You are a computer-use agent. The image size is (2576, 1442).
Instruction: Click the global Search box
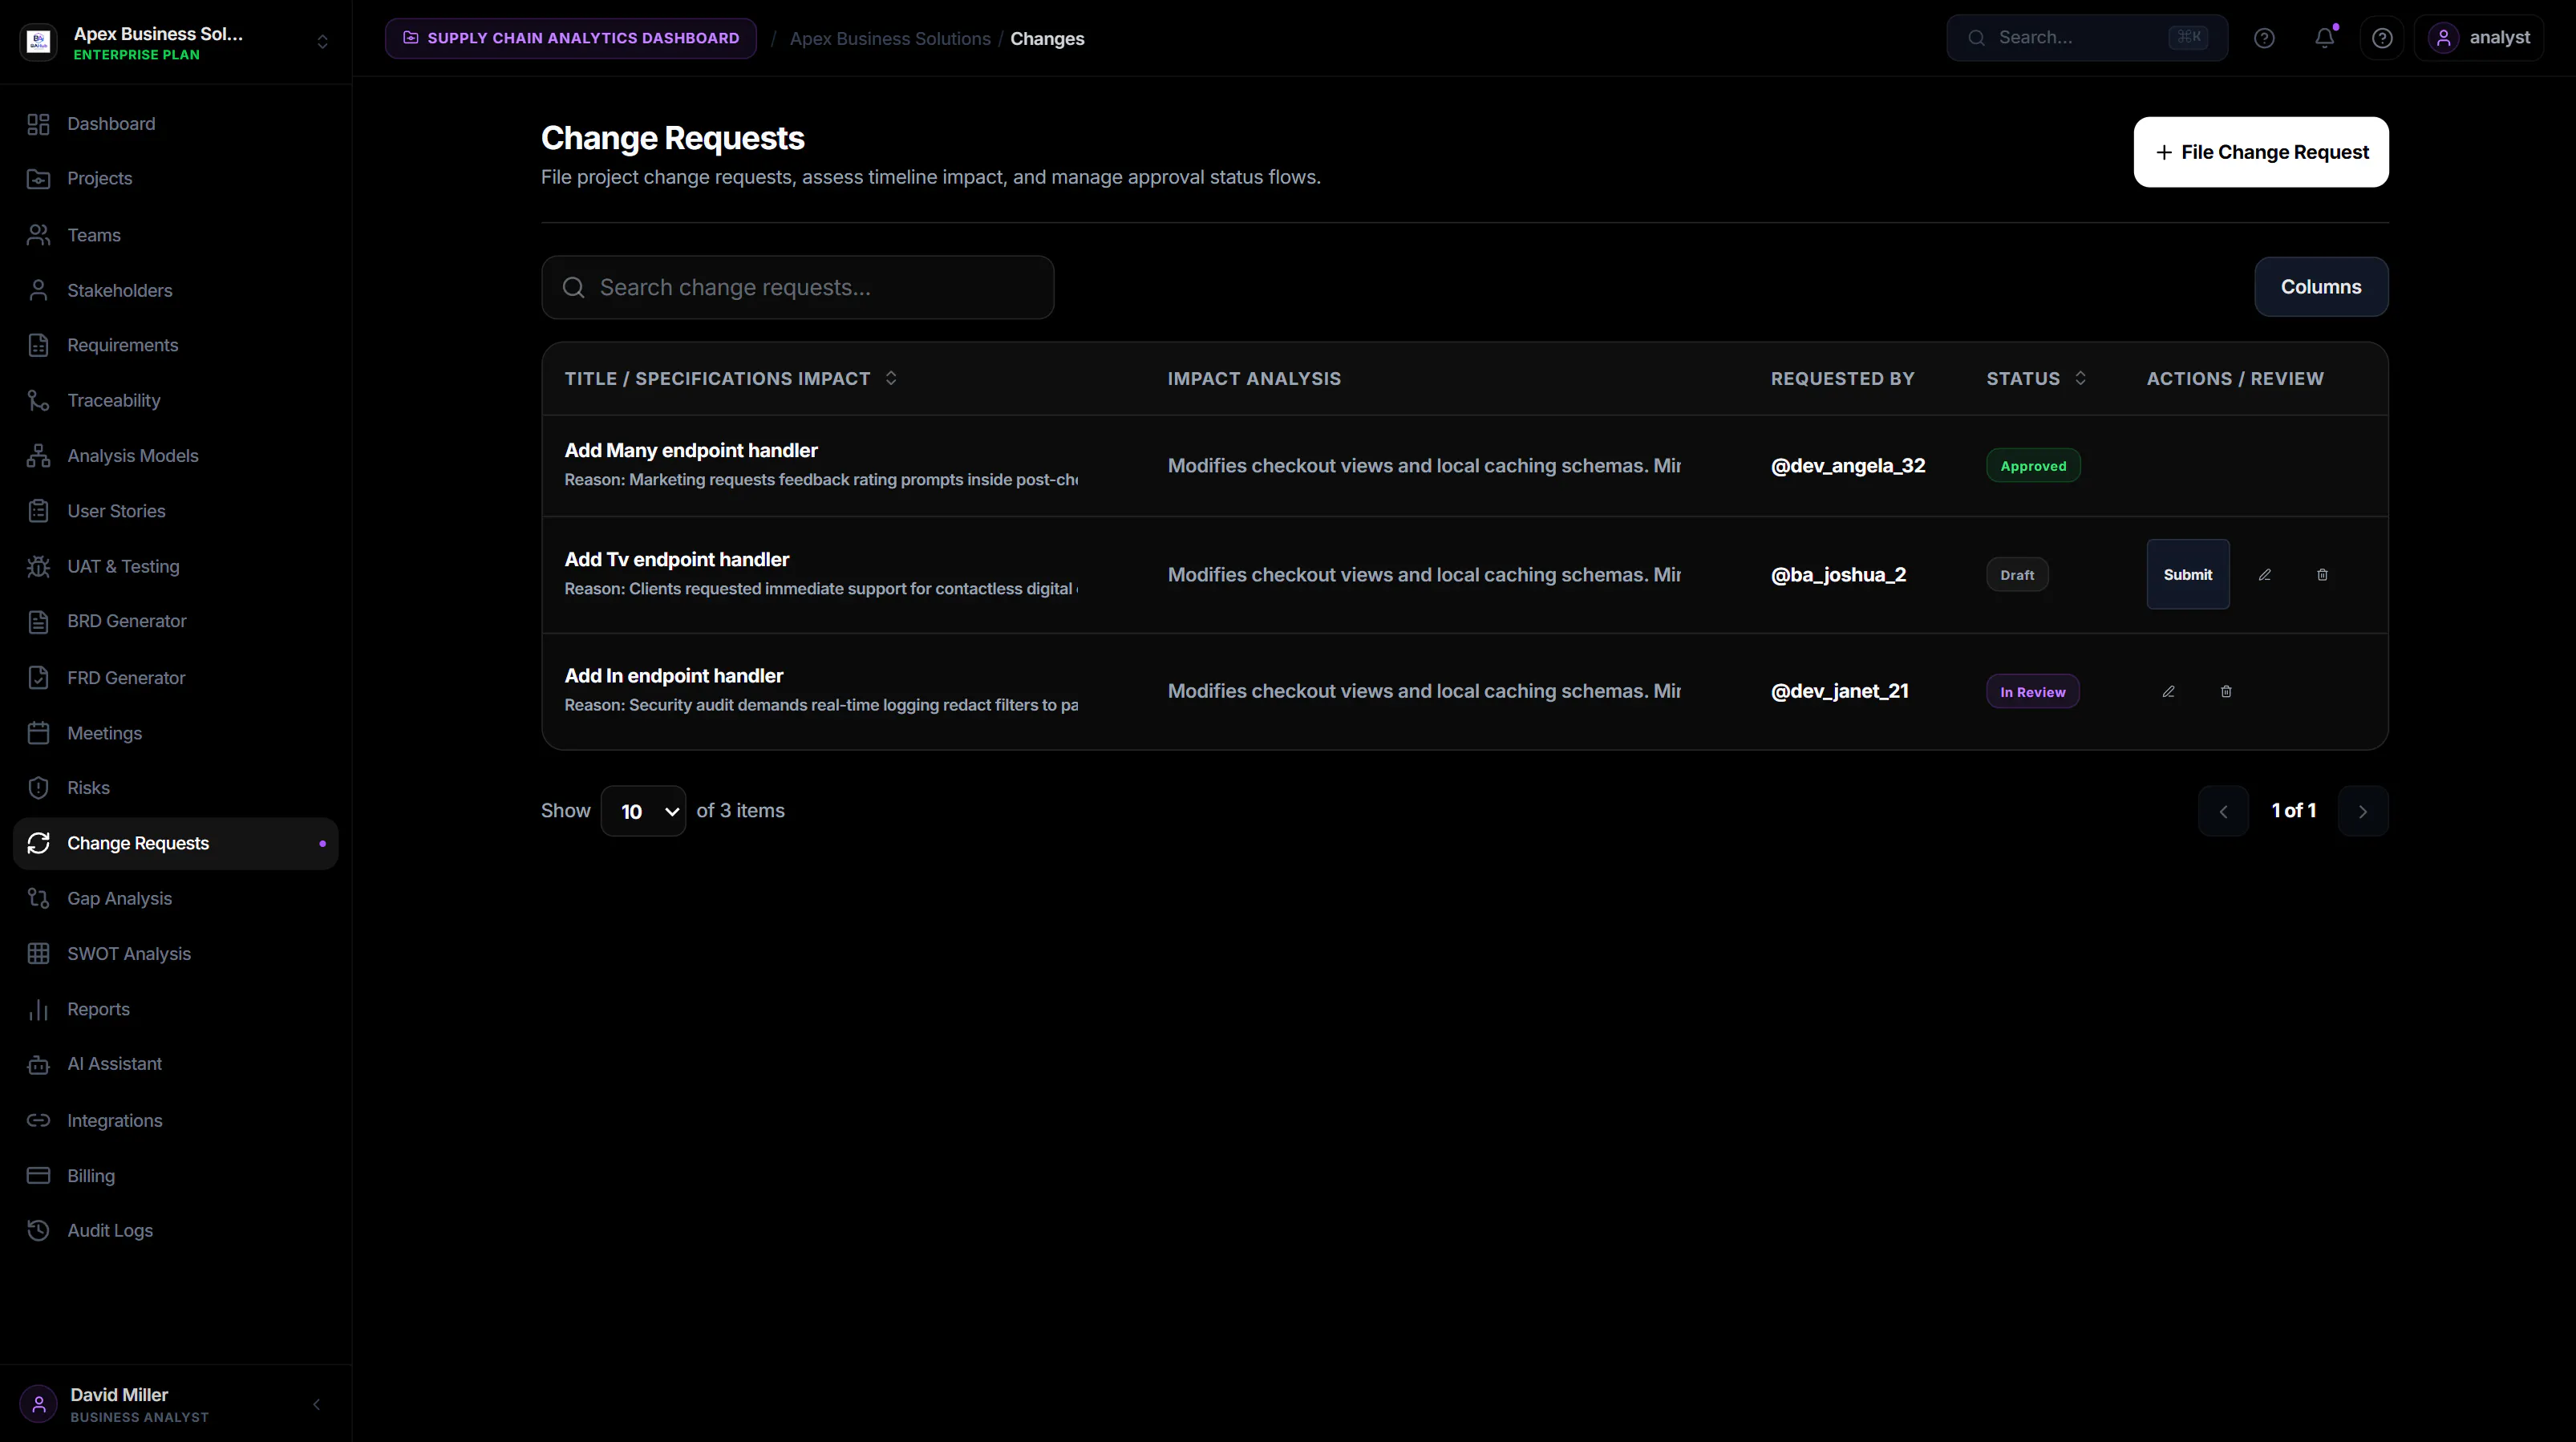pos(2087,38)
